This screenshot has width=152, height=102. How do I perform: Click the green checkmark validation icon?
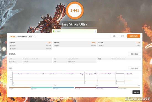[54, 31]
